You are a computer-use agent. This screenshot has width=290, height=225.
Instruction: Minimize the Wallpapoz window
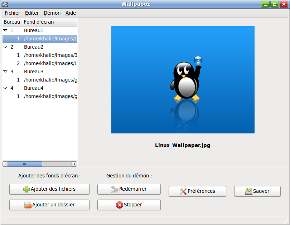[265, 4]
